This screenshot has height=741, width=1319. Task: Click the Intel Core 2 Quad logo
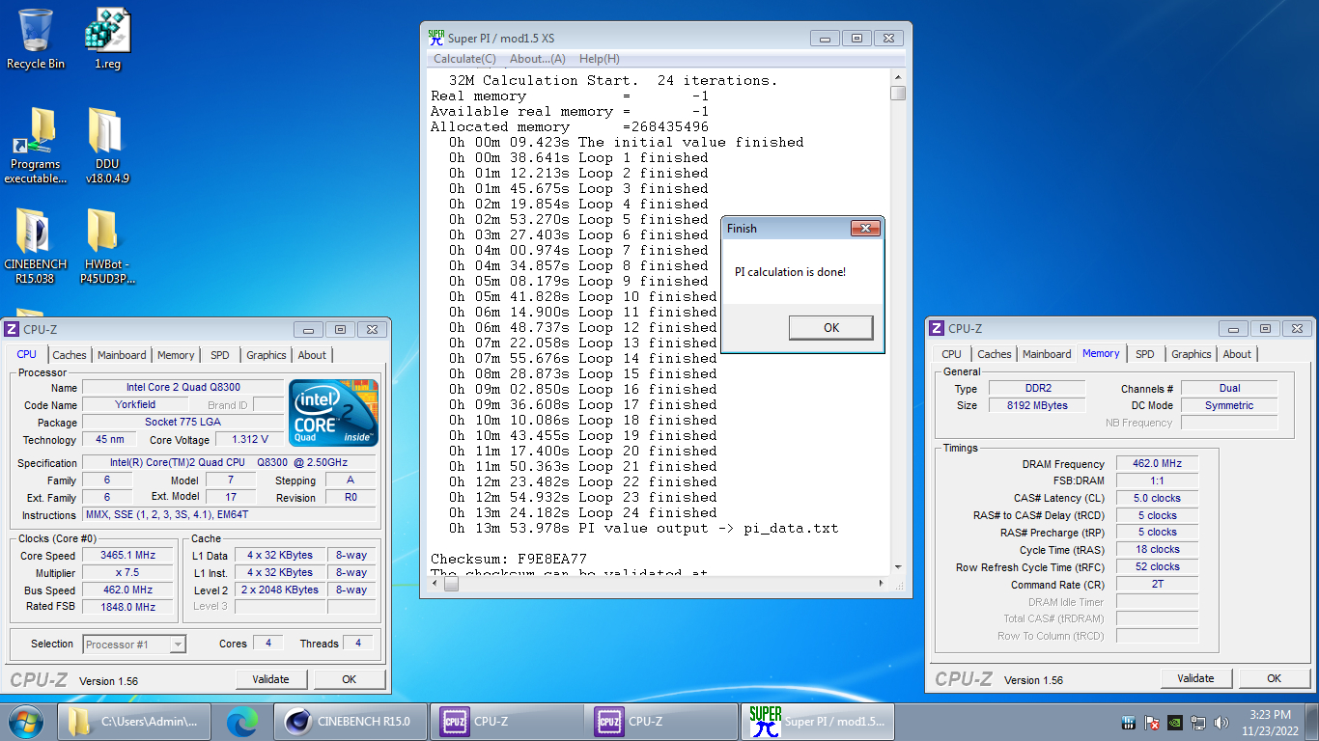[x=334, y=413]
